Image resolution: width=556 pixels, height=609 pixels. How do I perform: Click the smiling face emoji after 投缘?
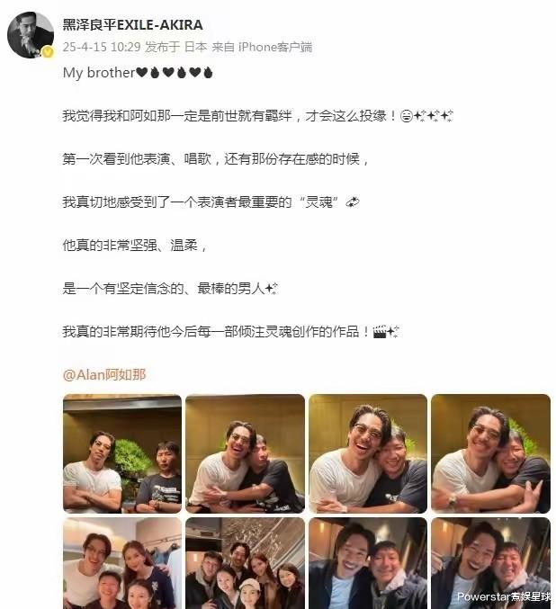point(407,116)
